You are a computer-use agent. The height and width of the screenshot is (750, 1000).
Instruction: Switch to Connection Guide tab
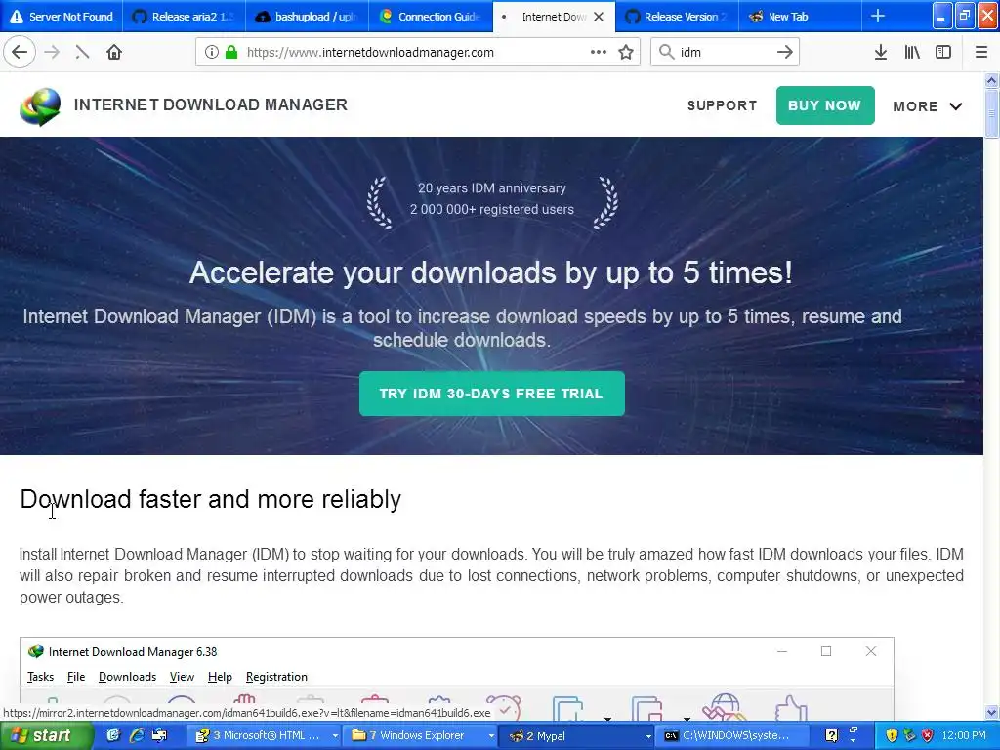coord(430,16)
